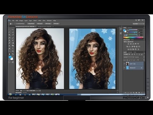Toggle lock all for layer
This screenshot has height=115, width=153.
point(134,60)
